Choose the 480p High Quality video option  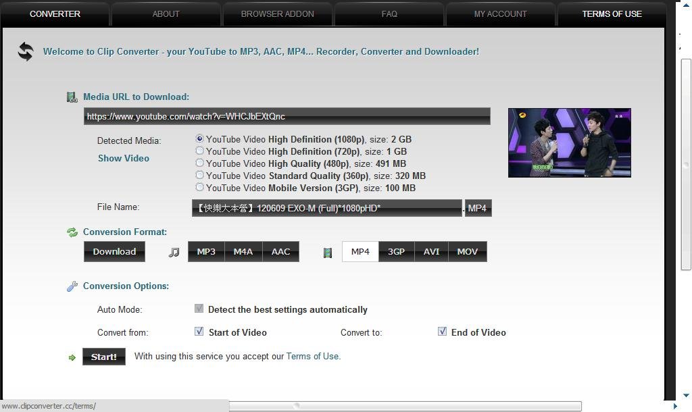[x=199, y=163]
